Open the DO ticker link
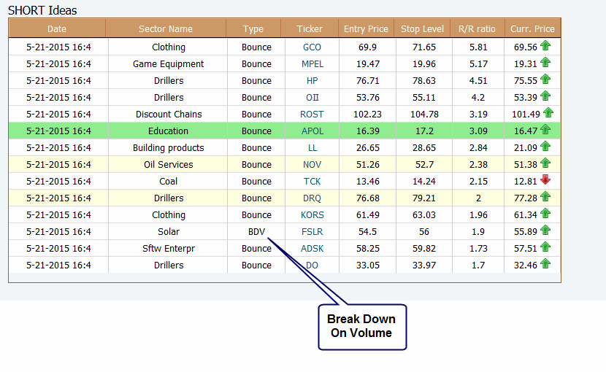 (x=312, y=266)
